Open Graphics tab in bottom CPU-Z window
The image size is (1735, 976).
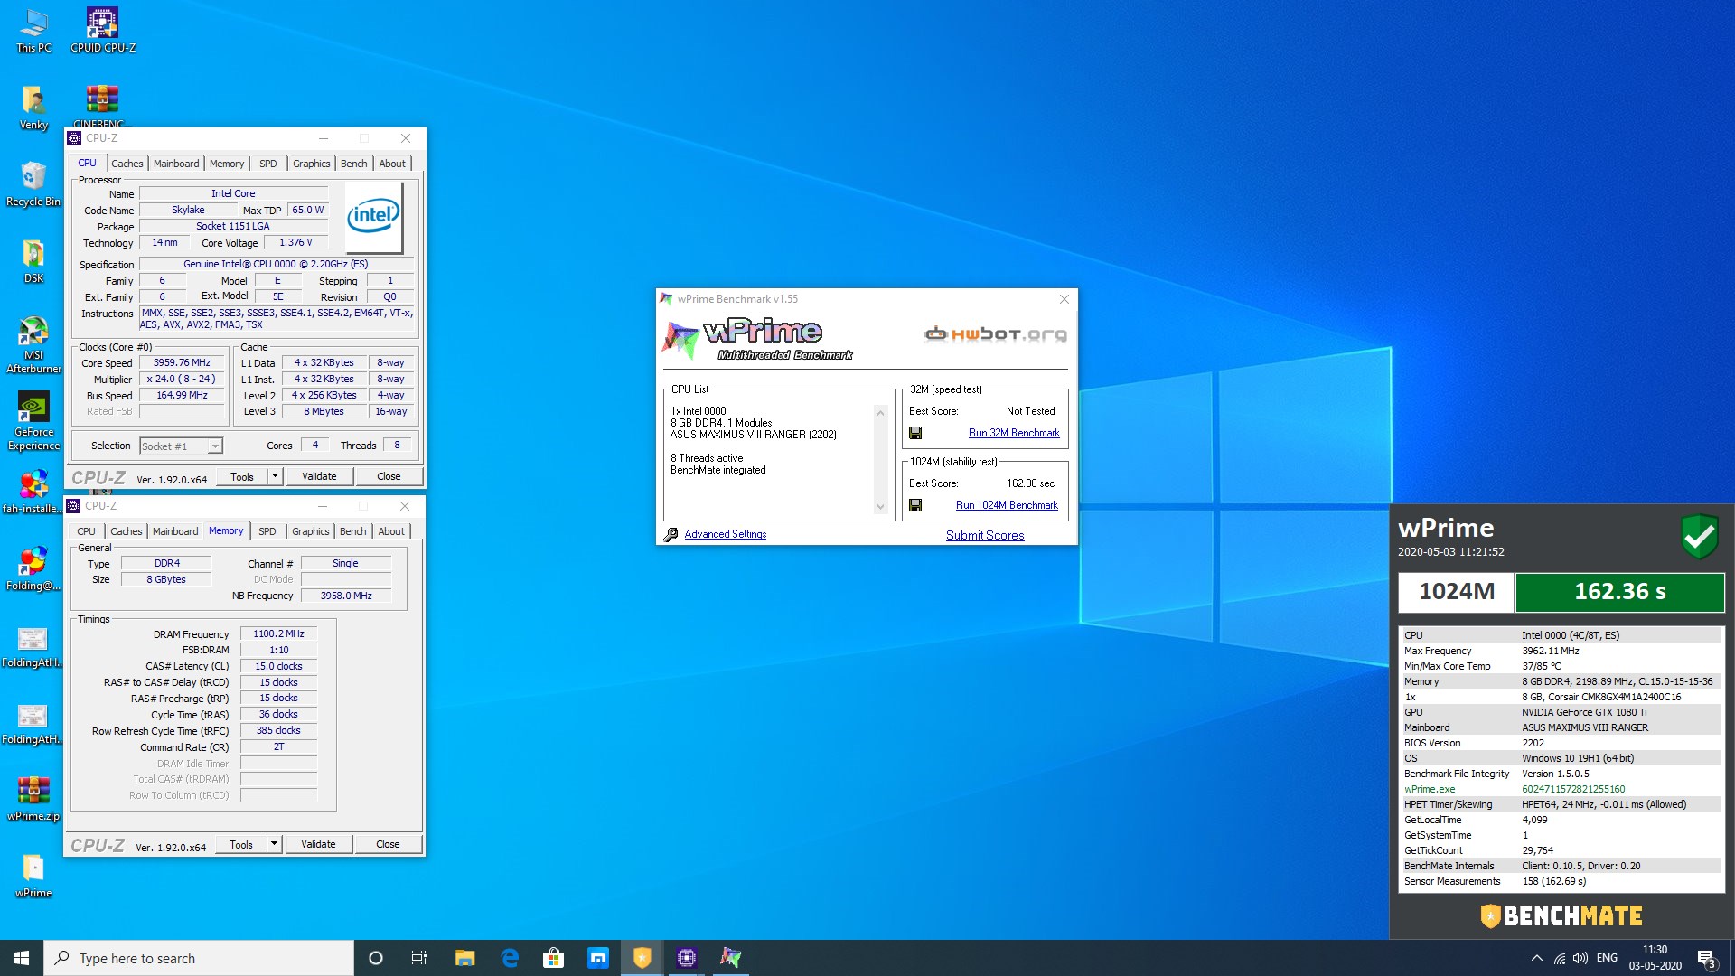pos(311,531)
